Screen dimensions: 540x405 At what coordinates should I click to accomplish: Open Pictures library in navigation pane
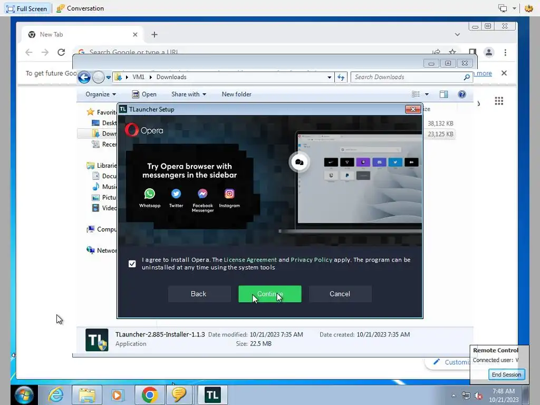[105, 197]
